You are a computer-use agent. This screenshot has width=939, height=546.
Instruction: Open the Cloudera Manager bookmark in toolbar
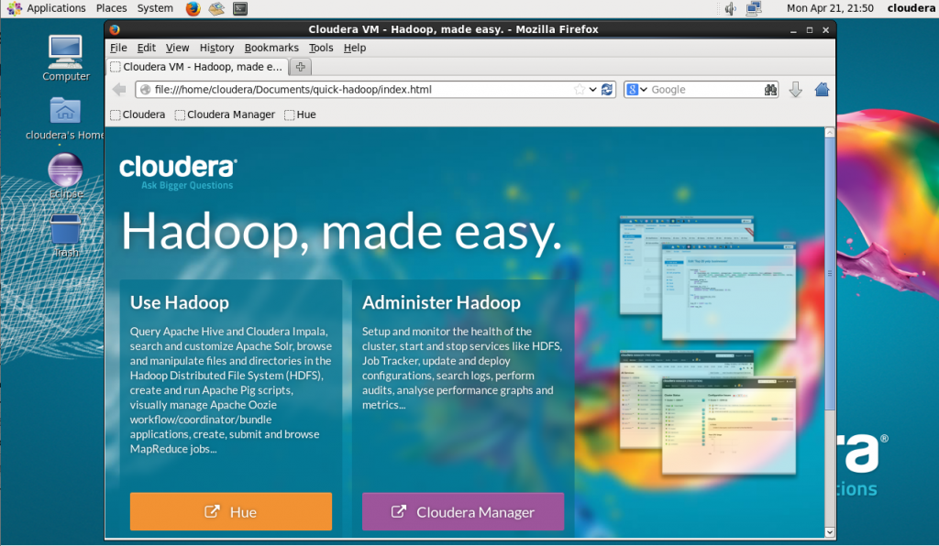tap(225, 115)
